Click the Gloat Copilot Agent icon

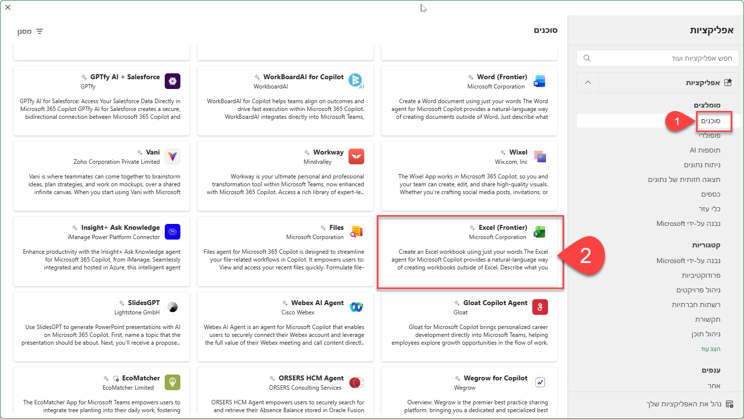[540, 307]
